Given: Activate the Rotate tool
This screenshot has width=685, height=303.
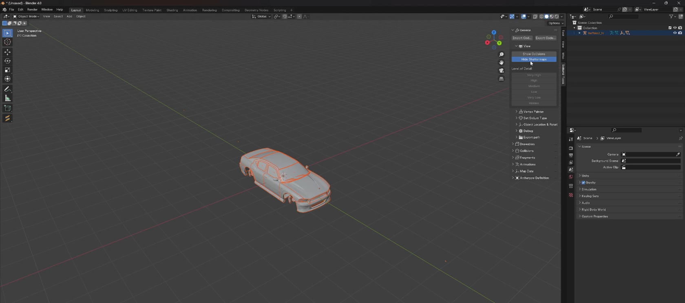Looking at the screenshot, I should pos(7,61).
